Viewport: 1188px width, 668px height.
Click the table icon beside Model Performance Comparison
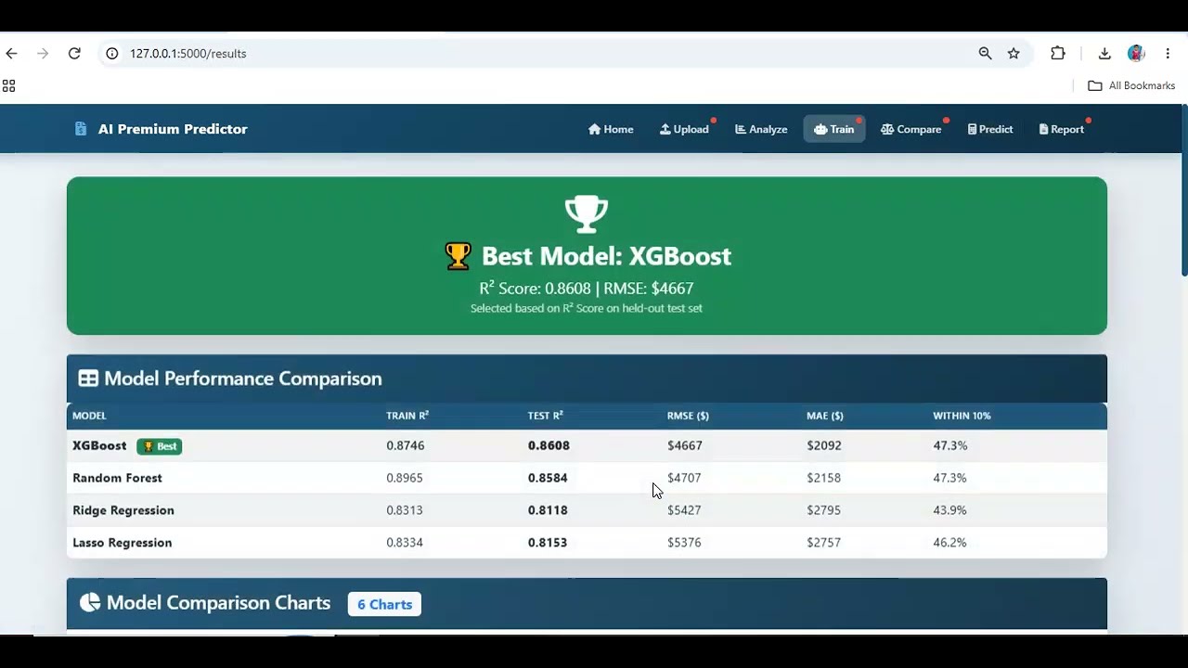click(x=88, y=379)
